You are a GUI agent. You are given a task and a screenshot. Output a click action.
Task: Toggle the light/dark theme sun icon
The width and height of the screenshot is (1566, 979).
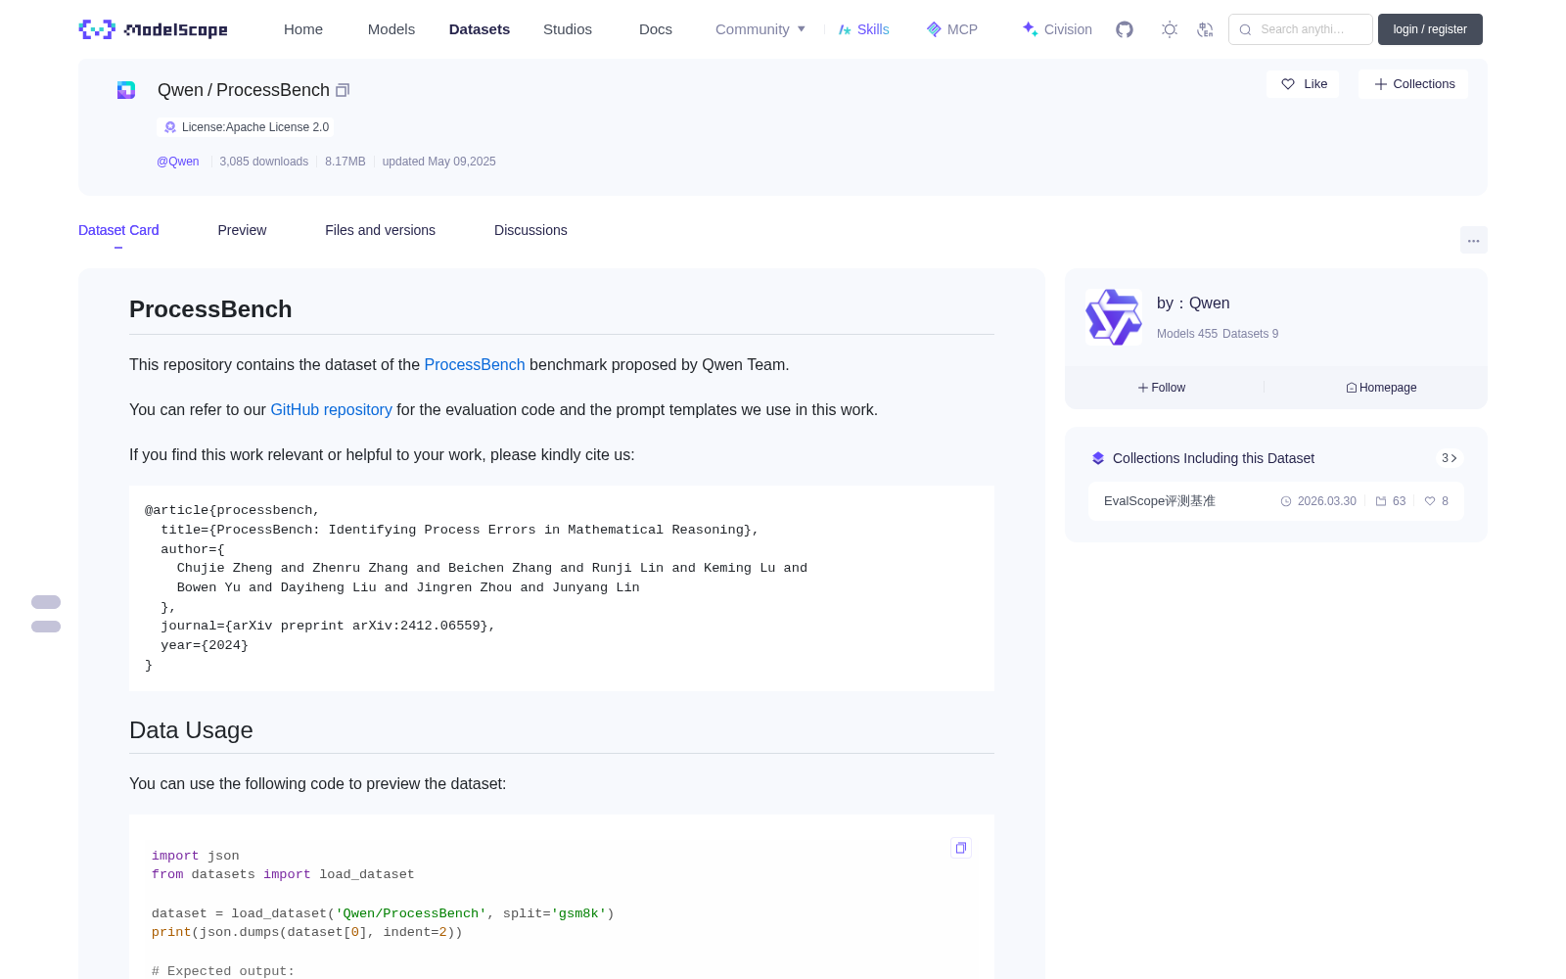(x=1170, y=29)
